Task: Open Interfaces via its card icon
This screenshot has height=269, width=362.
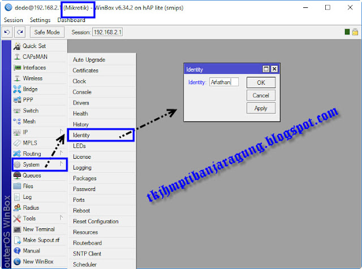Action: coord(17,68)
